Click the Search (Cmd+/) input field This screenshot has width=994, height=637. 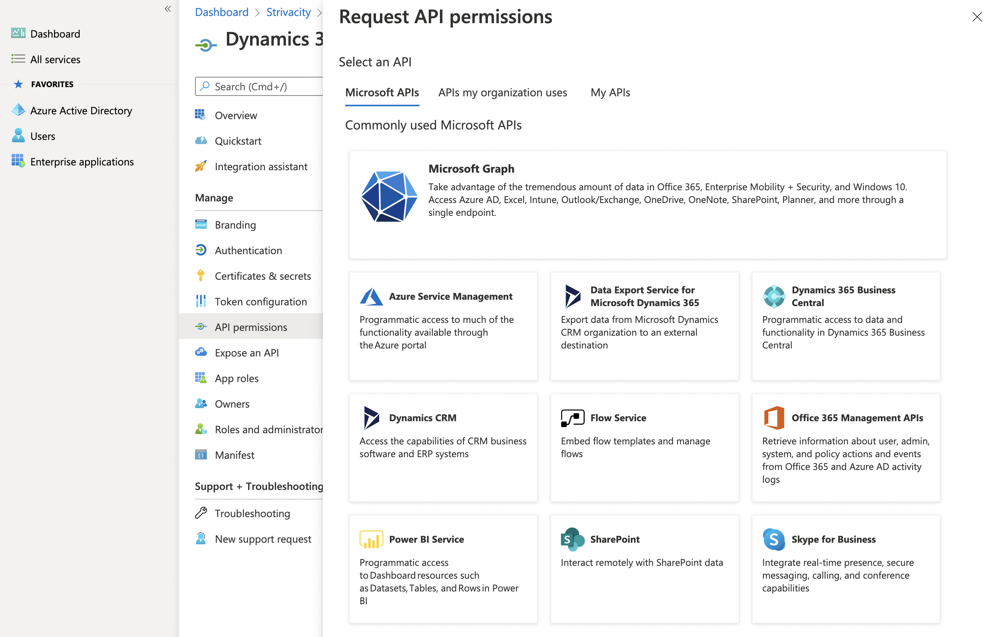point(259,86)
